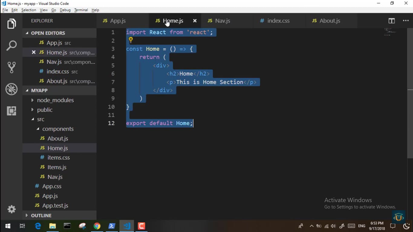Click the Visual Studio Code taskbar icon
Image resolution: width=413 pixels, height=232 pixels.
(x=127, y=226)
